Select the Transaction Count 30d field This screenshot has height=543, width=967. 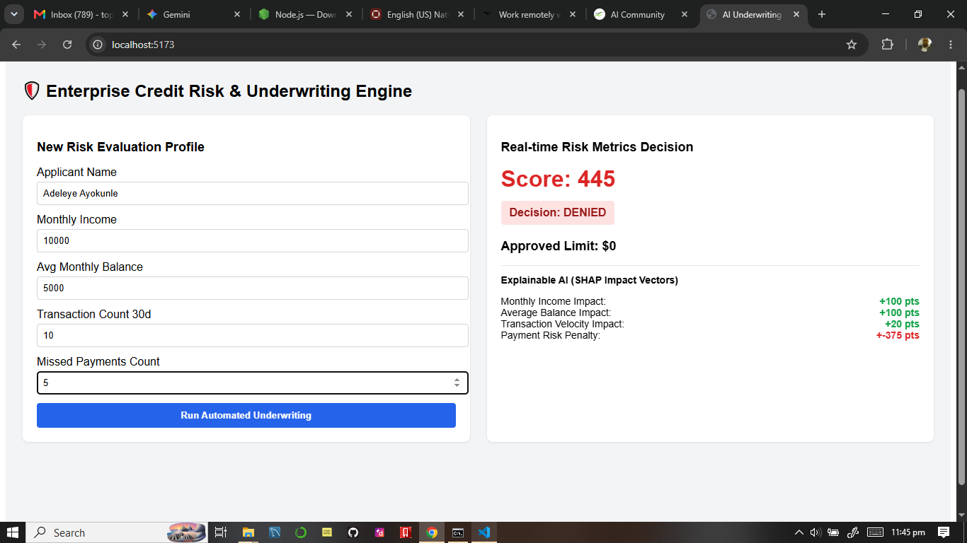[253, 335]
